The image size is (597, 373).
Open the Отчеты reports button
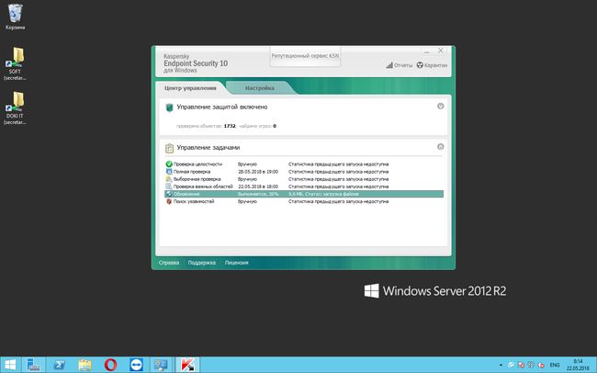click(x=400, y=65)
